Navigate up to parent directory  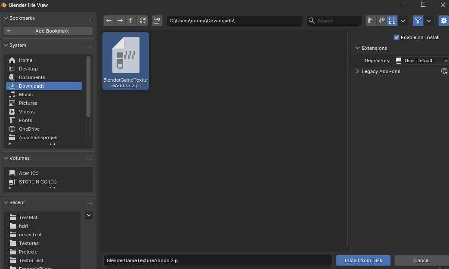131,21
